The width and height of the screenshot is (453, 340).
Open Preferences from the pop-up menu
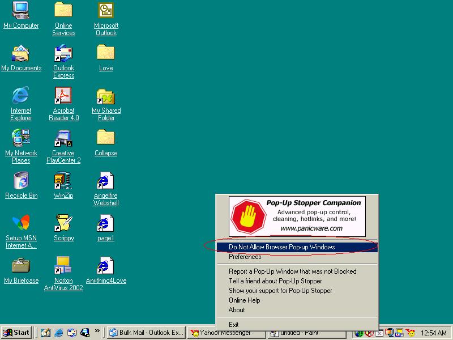[x=245, y=257]
